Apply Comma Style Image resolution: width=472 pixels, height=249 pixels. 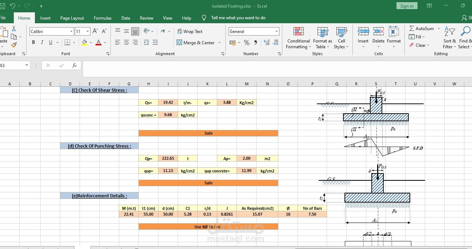pos(255,42)
